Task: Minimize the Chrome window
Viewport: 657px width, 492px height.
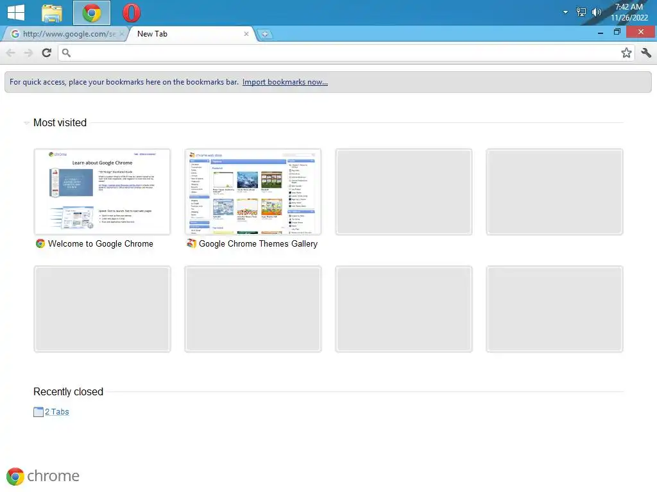Action: (x=601, y=33)
